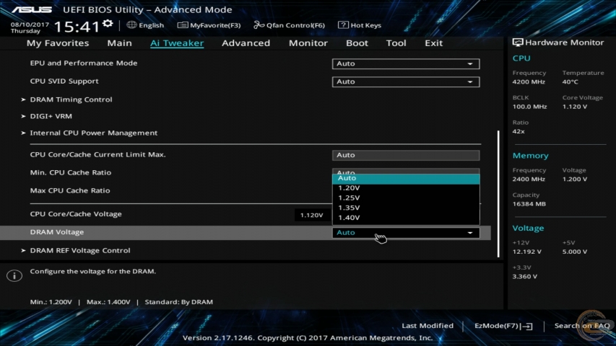
Task: Select the 1.20V option
Action: (x=406, y=188)
